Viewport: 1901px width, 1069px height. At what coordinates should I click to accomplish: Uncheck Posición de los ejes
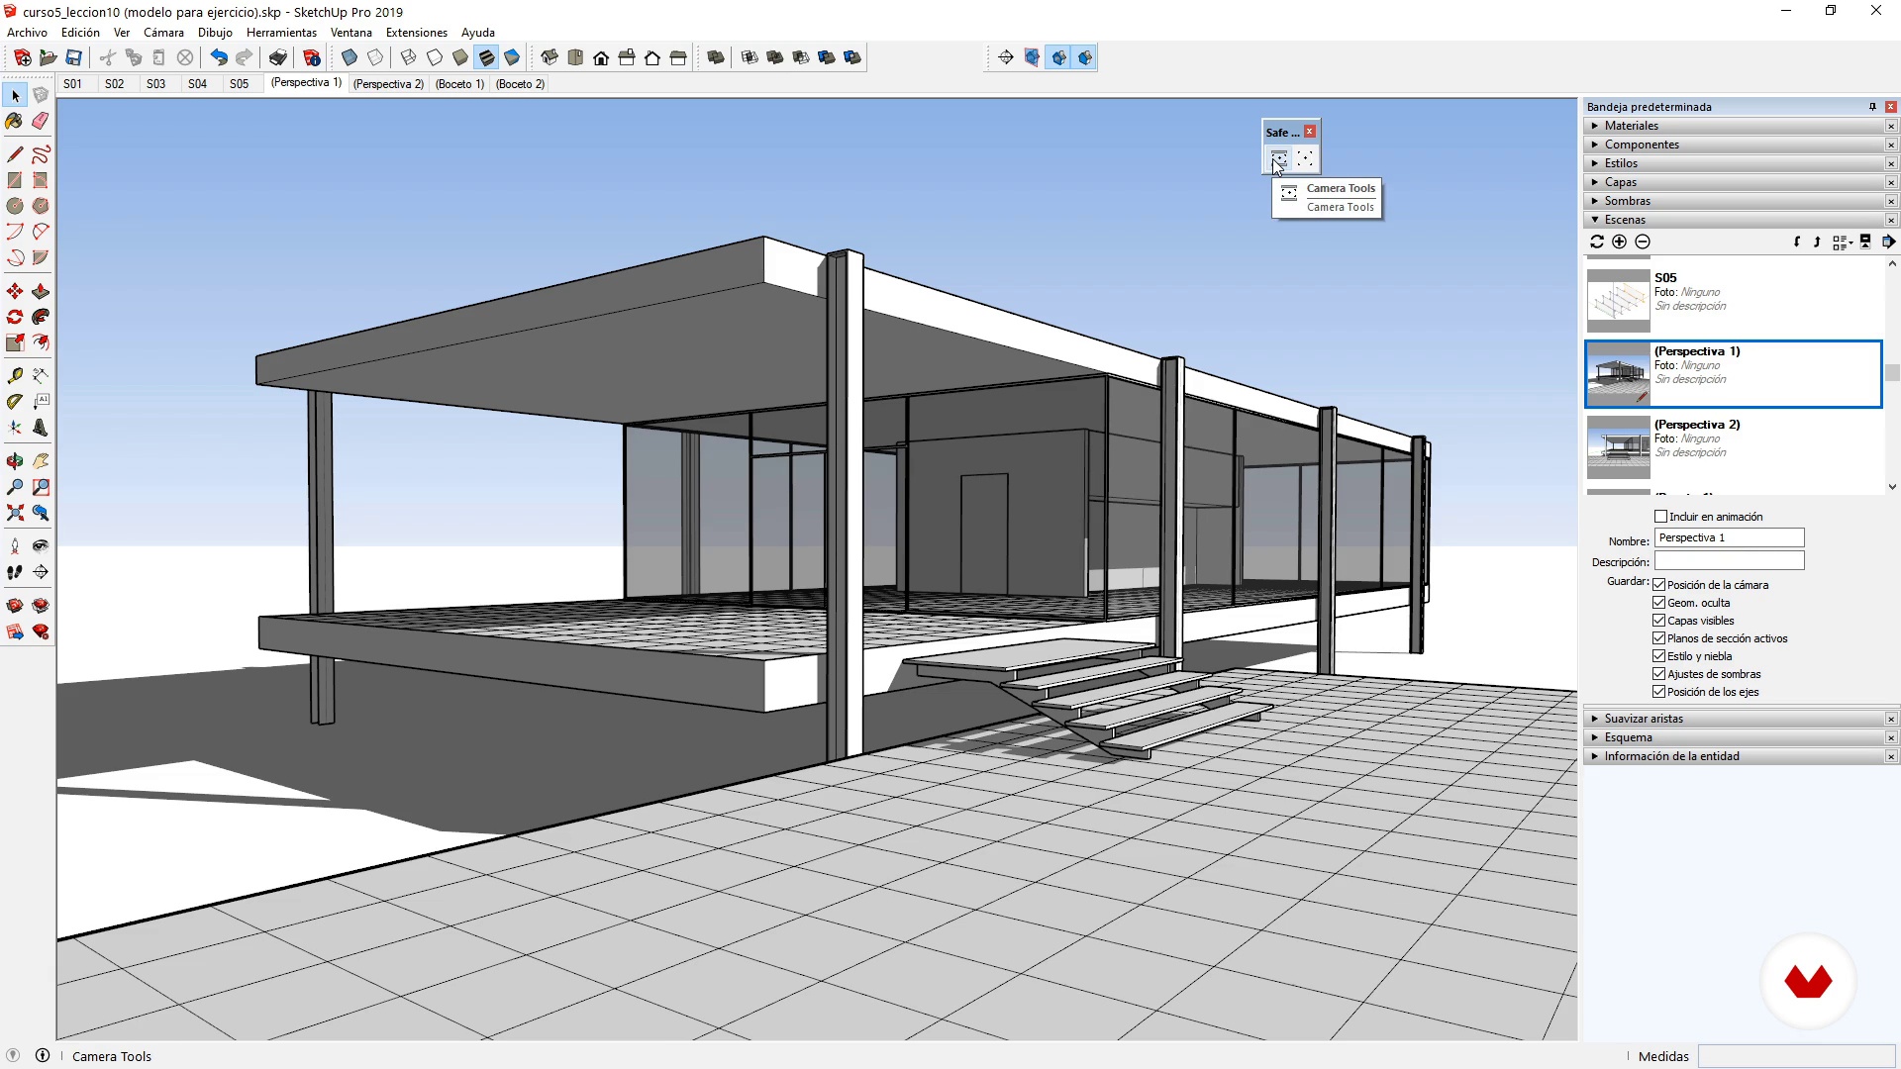1659,692
